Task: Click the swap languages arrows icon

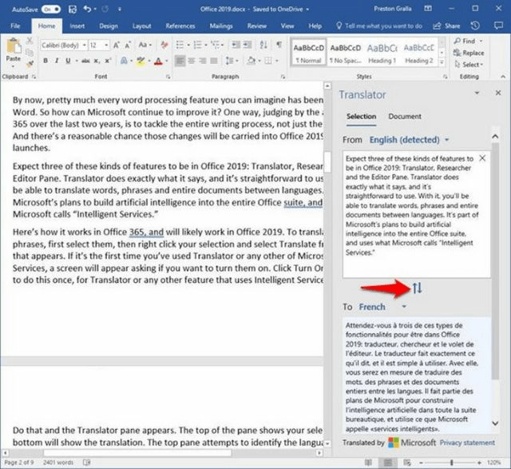Action: pos(417,288)
